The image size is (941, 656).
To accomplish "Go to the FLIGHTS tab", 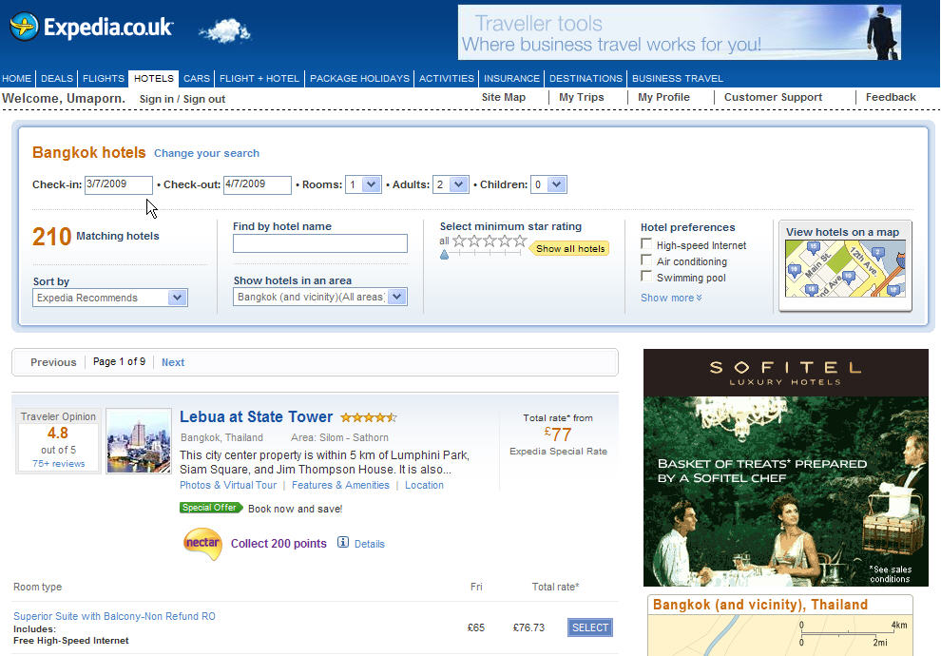I will point(104,78).
